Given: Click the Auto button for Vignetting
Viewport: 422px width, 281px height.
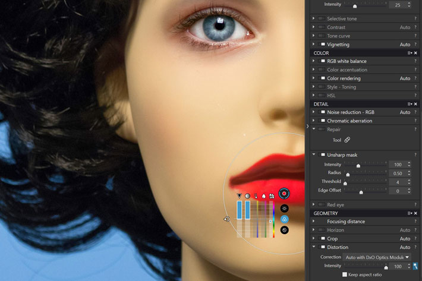Looking at the screenshot, I should tap(405, 45).
